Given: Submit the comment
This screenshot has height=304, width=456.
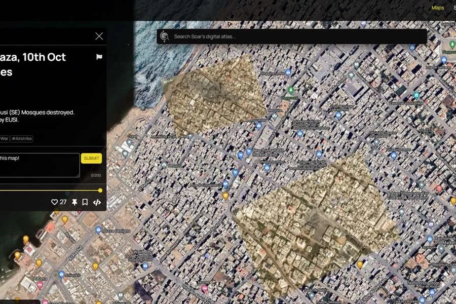Looking at the screenshot, I should (x=91, y=158).
